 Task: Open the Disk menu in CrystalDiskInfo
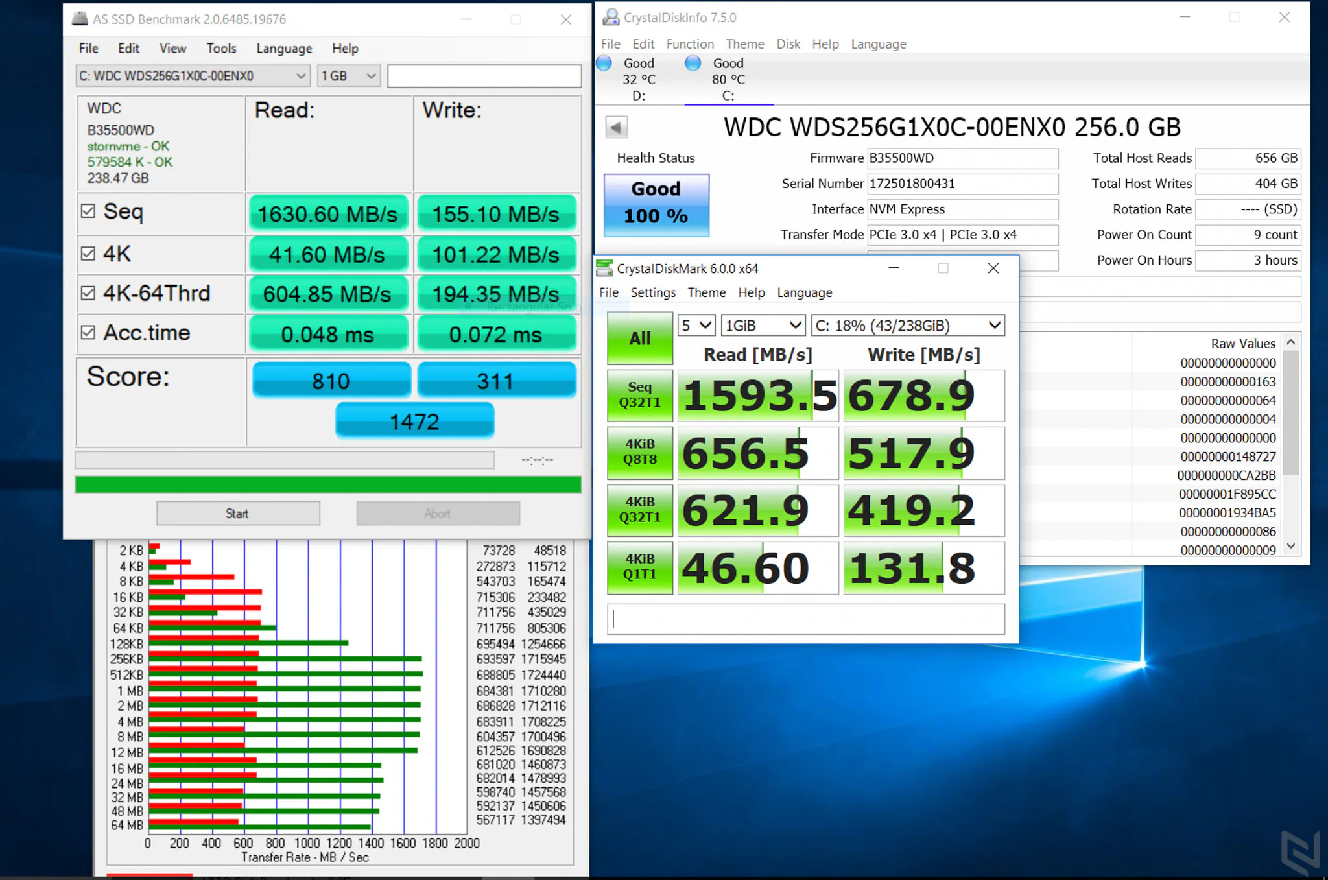pos(788,43)
